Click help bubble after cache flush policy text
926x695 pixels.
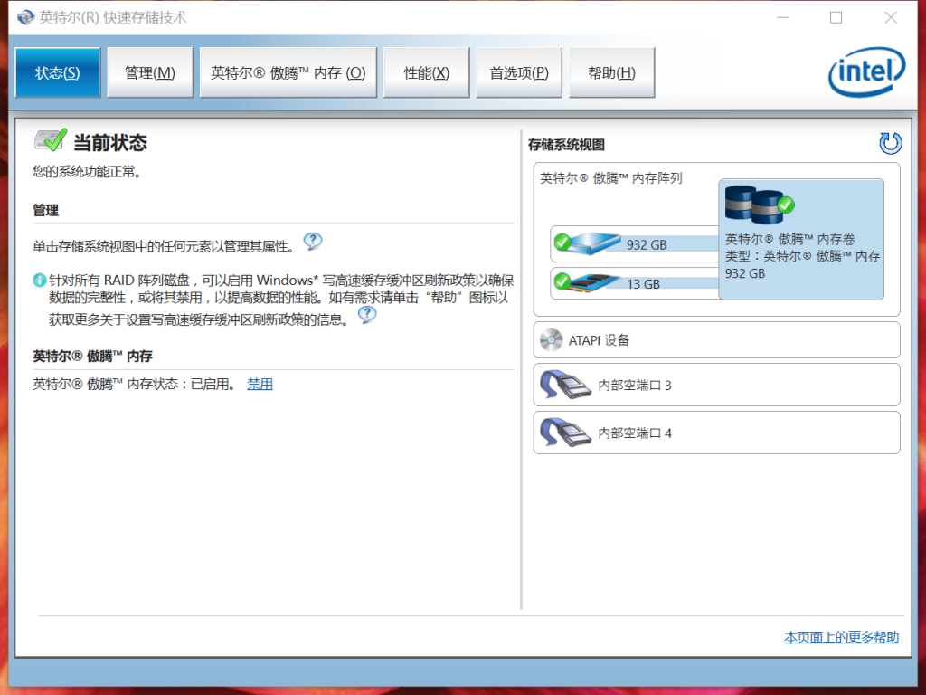coord(366,315)
